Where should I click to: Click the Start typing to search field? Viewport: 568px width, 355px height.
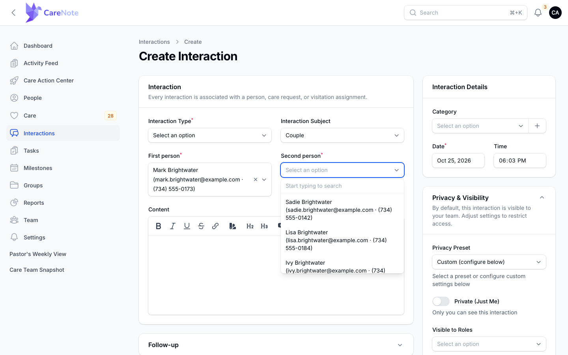pos(342,186)
